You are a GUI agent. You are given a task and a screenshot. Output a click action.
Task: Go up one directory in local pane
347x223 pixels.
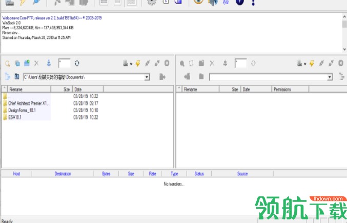pos(17,76)
